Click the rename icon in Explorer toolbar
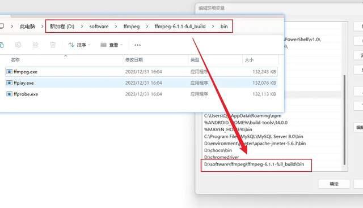The height and width of the screenshot is (208, 363). click(x=18, y=45)
